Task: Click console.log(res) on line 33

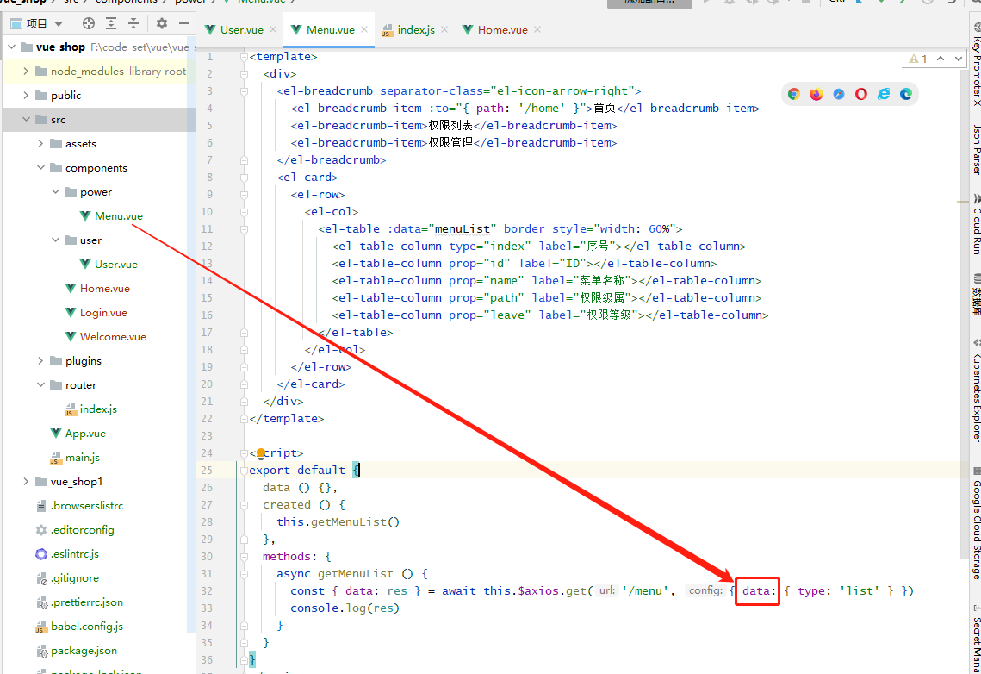Action: [345, 608]
